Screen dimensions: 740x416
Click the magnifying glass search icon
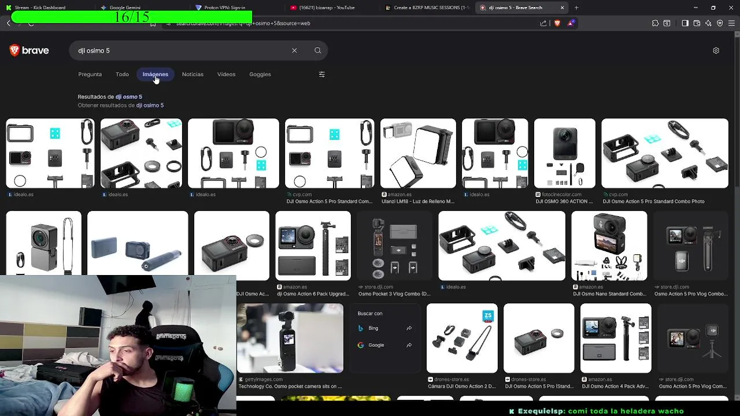317,50
